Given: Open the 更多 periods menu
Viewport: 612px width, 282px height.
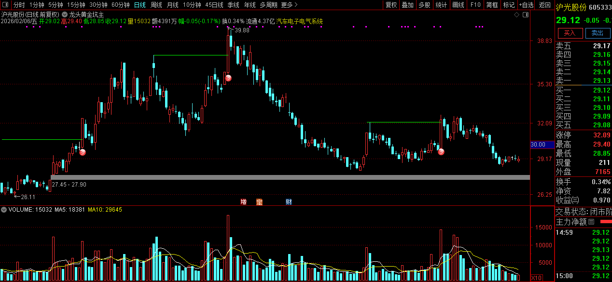Looking at the screenshot, I should [x=289, y=5].
